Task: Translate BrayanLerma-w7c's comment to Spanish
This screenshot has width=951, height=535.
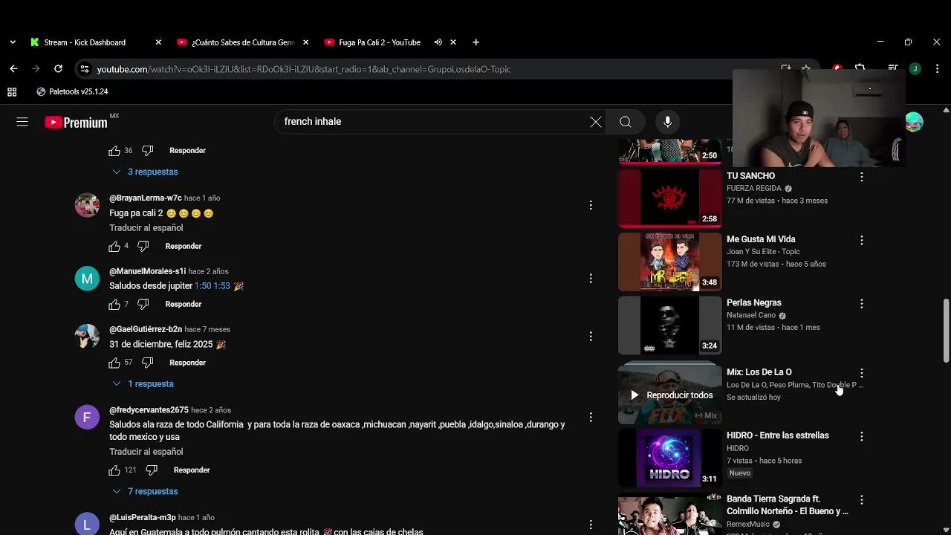Action: click(x=146, y=228)
